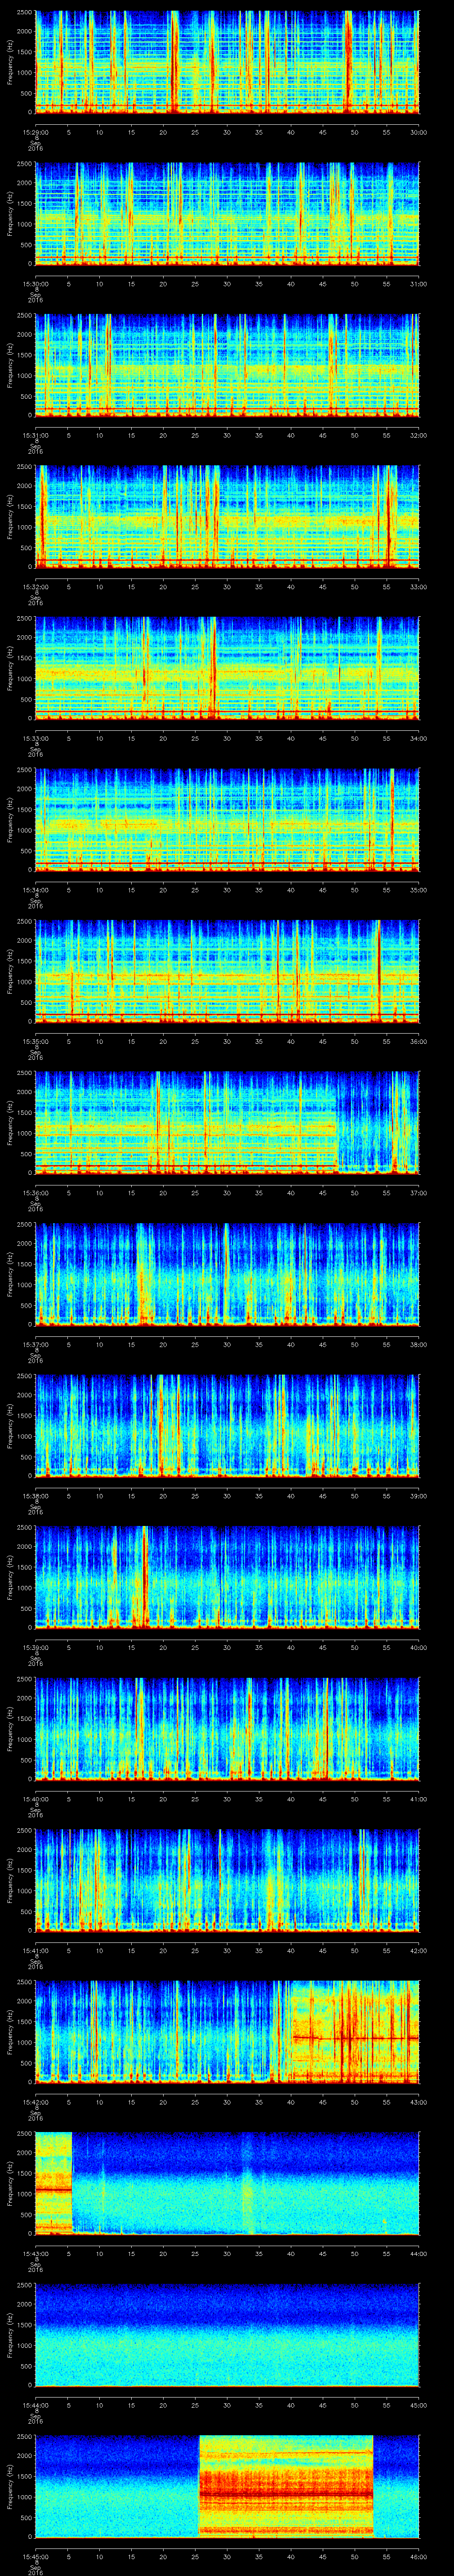Screen dimensions: 454x2576
Task: Click the 15:41:00 start time label
Action: point(36,1949)
